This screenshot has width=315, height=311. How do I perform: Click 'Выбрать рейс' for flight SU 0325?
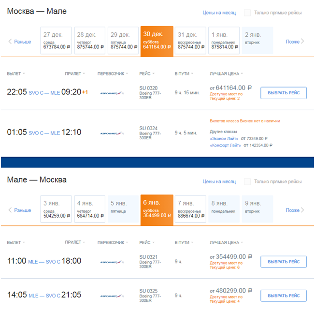point(284,296)
